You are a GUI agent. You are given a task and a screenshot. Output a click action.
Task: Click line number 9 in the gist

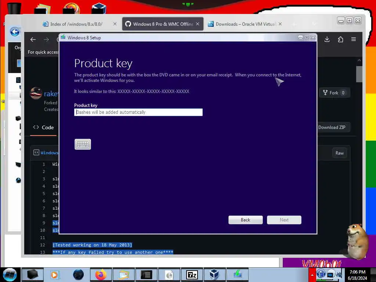(44, 223)
